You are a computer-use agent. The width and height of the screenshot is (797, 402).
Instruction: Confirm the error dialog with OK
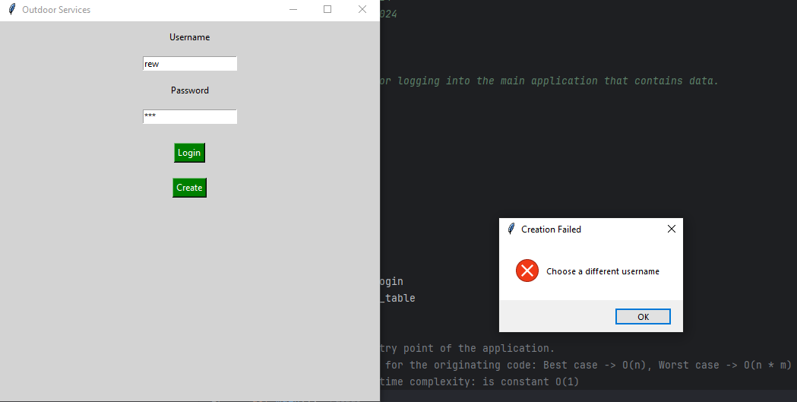click(x=643, y=317)
